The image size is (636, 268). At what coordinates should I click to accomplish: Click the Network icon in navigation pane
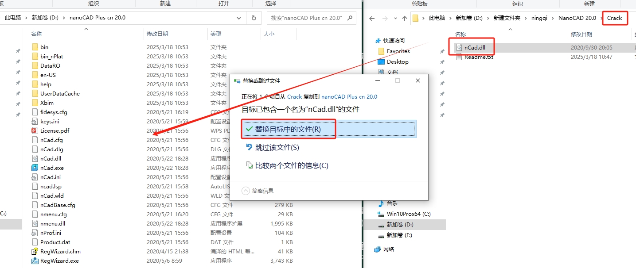[x=378, y=249]
